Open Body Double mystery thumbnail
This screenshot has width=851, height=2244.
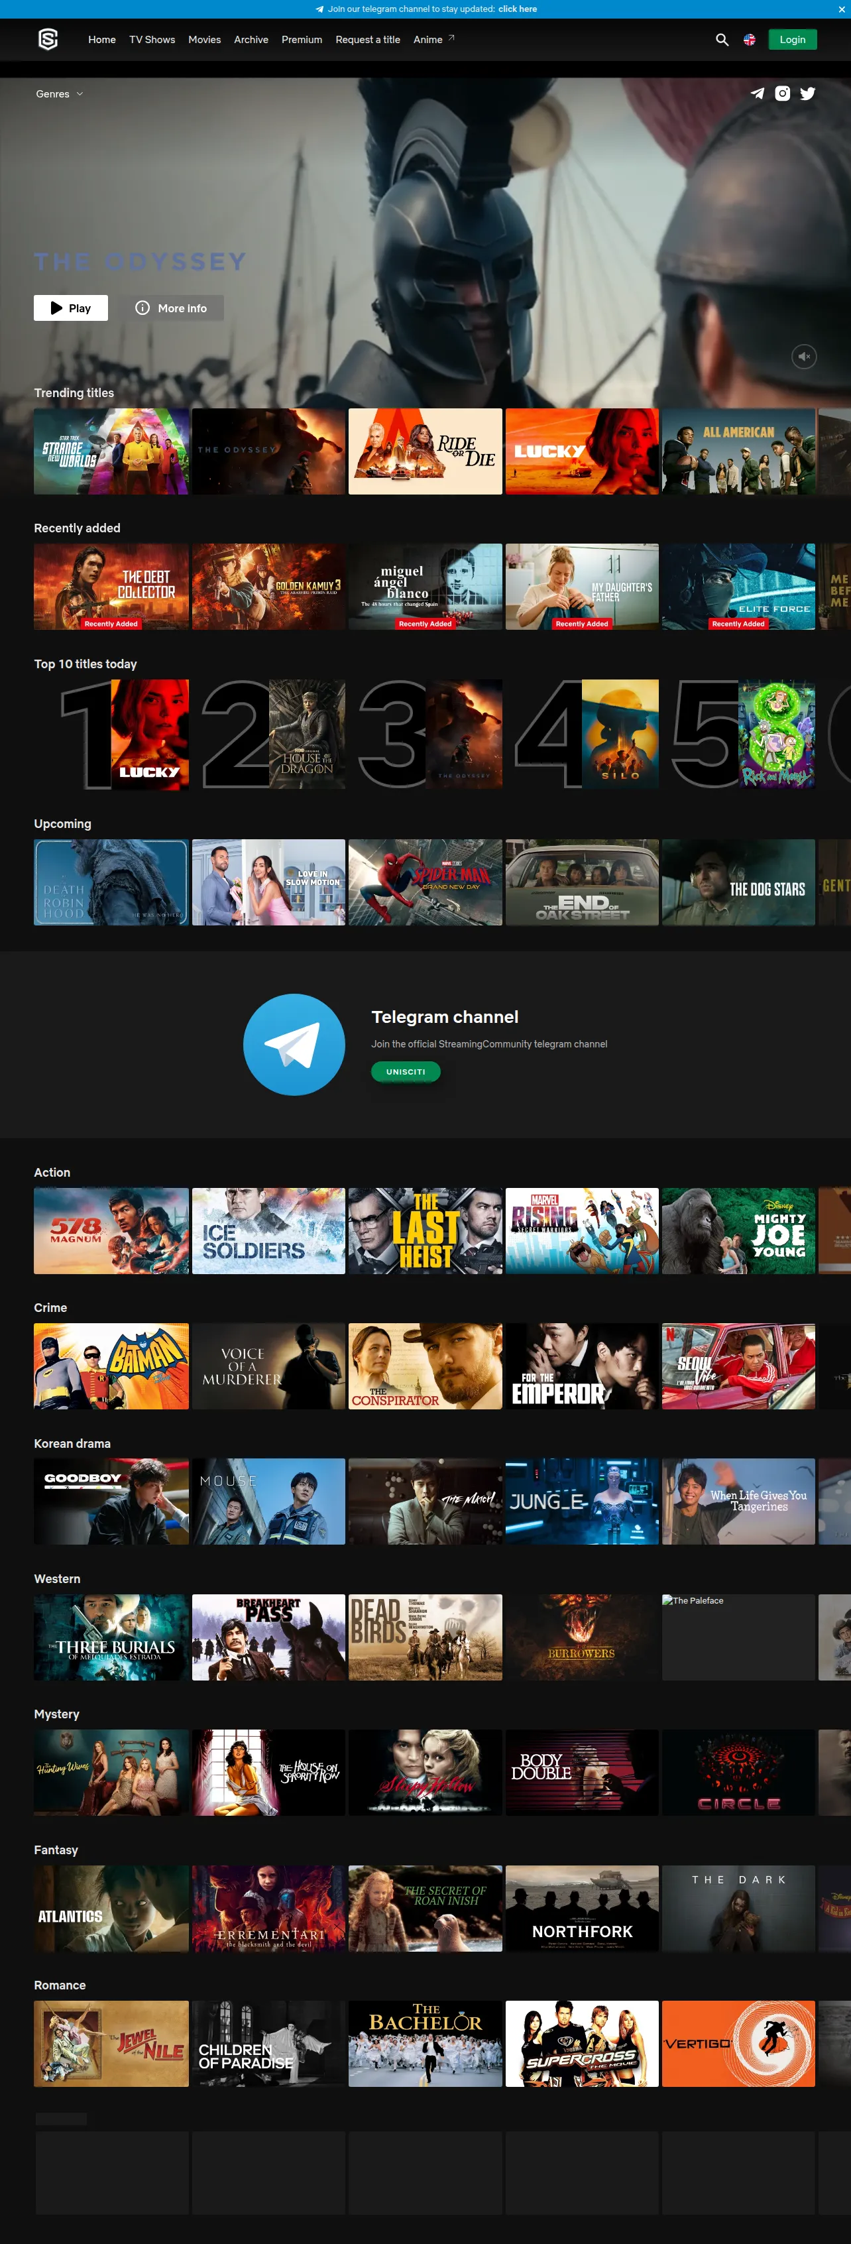pos(582,1773)
